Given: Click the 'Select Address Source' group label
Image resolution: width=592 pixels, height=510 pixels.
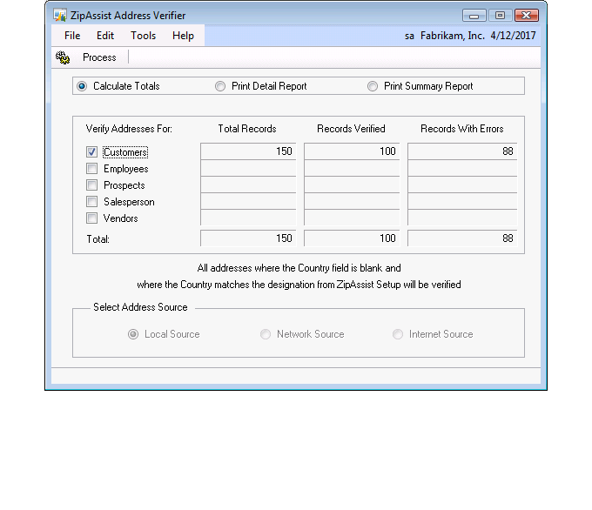Looking at the screenshot, I should point(140,307).
